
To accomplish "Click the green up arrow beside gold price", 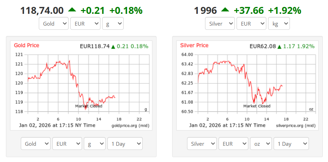I will 72,10.
